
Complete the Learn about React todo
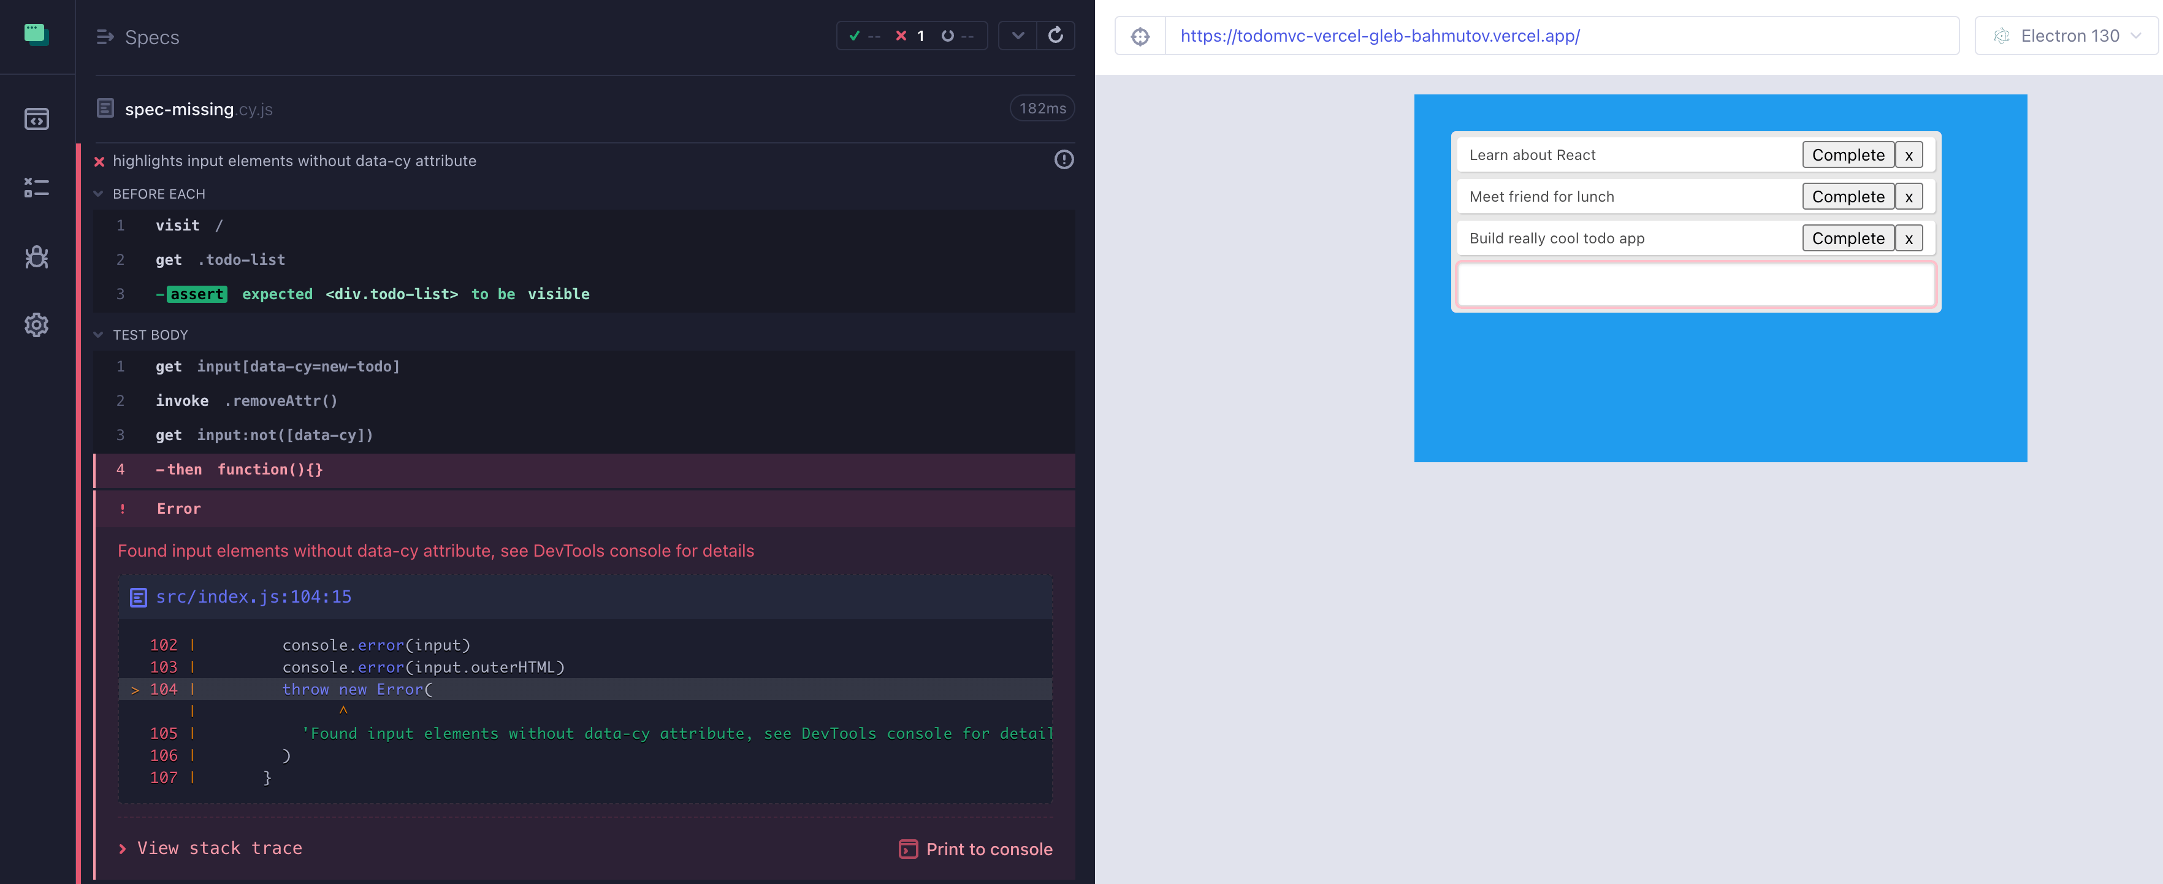click(1847, 155)
